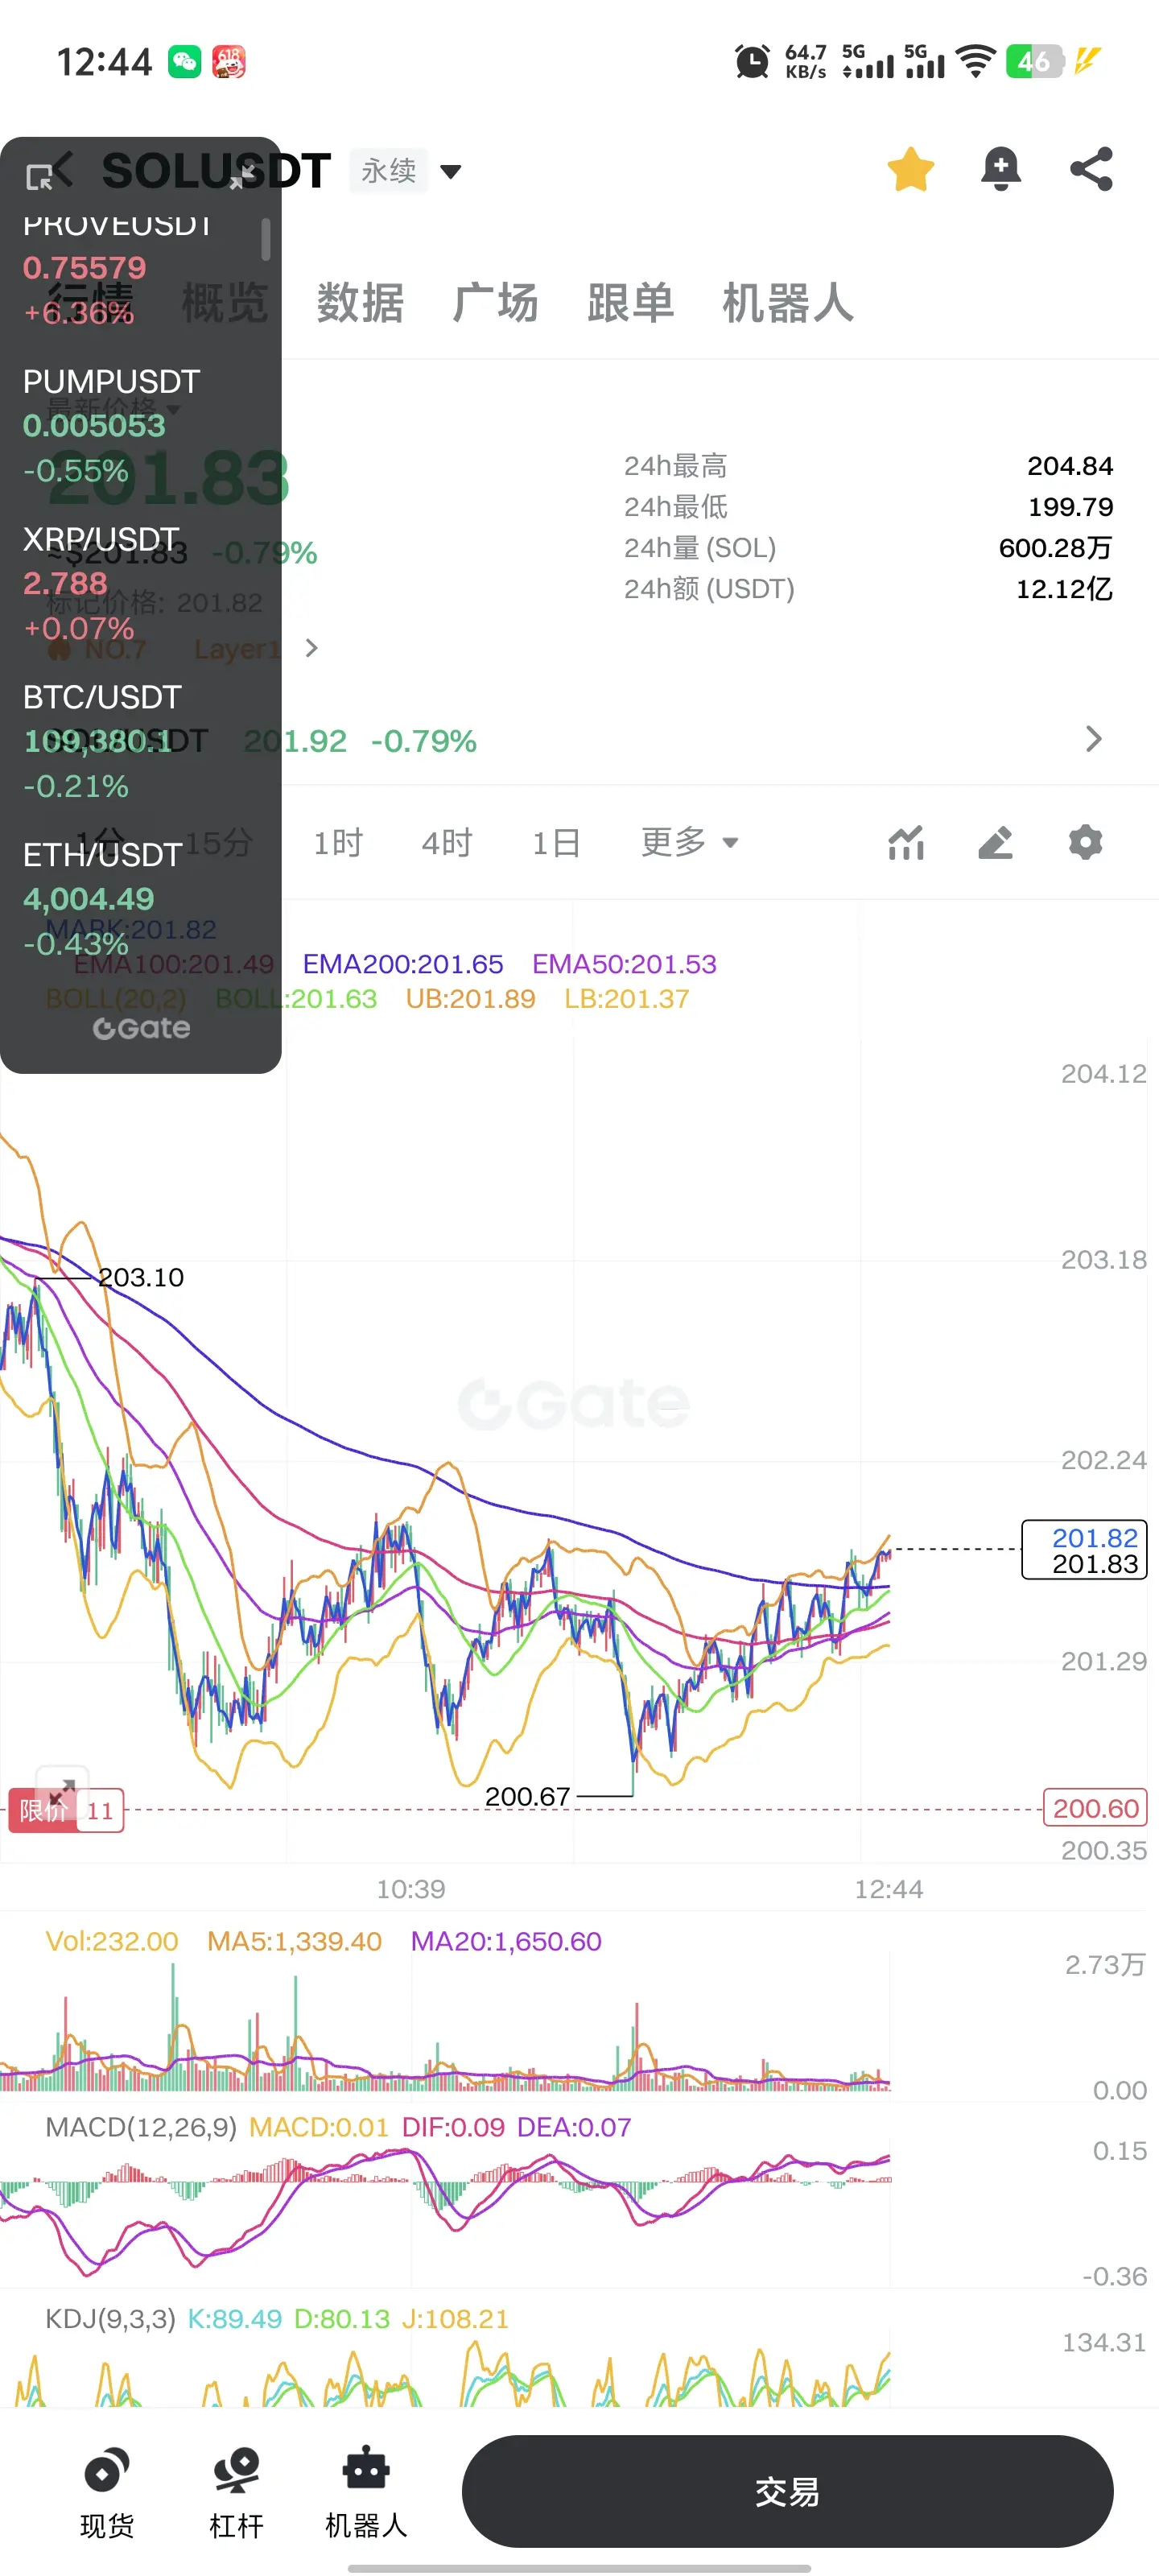Image resolution: width=1159 pixels, height=2576 pixels.
Task: Expand the chart to fullscreen
Action: click(x=62, y=1790)
